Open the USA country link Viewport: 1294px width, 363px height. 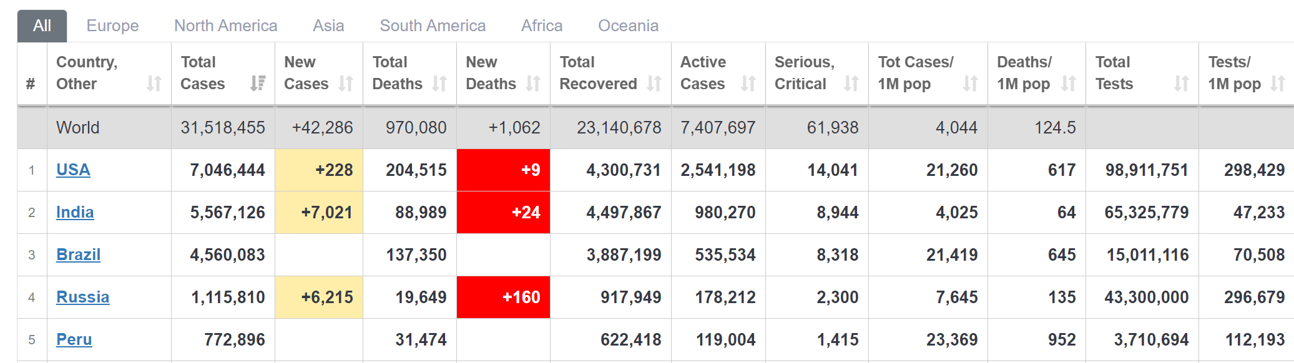tap(73, 170)
